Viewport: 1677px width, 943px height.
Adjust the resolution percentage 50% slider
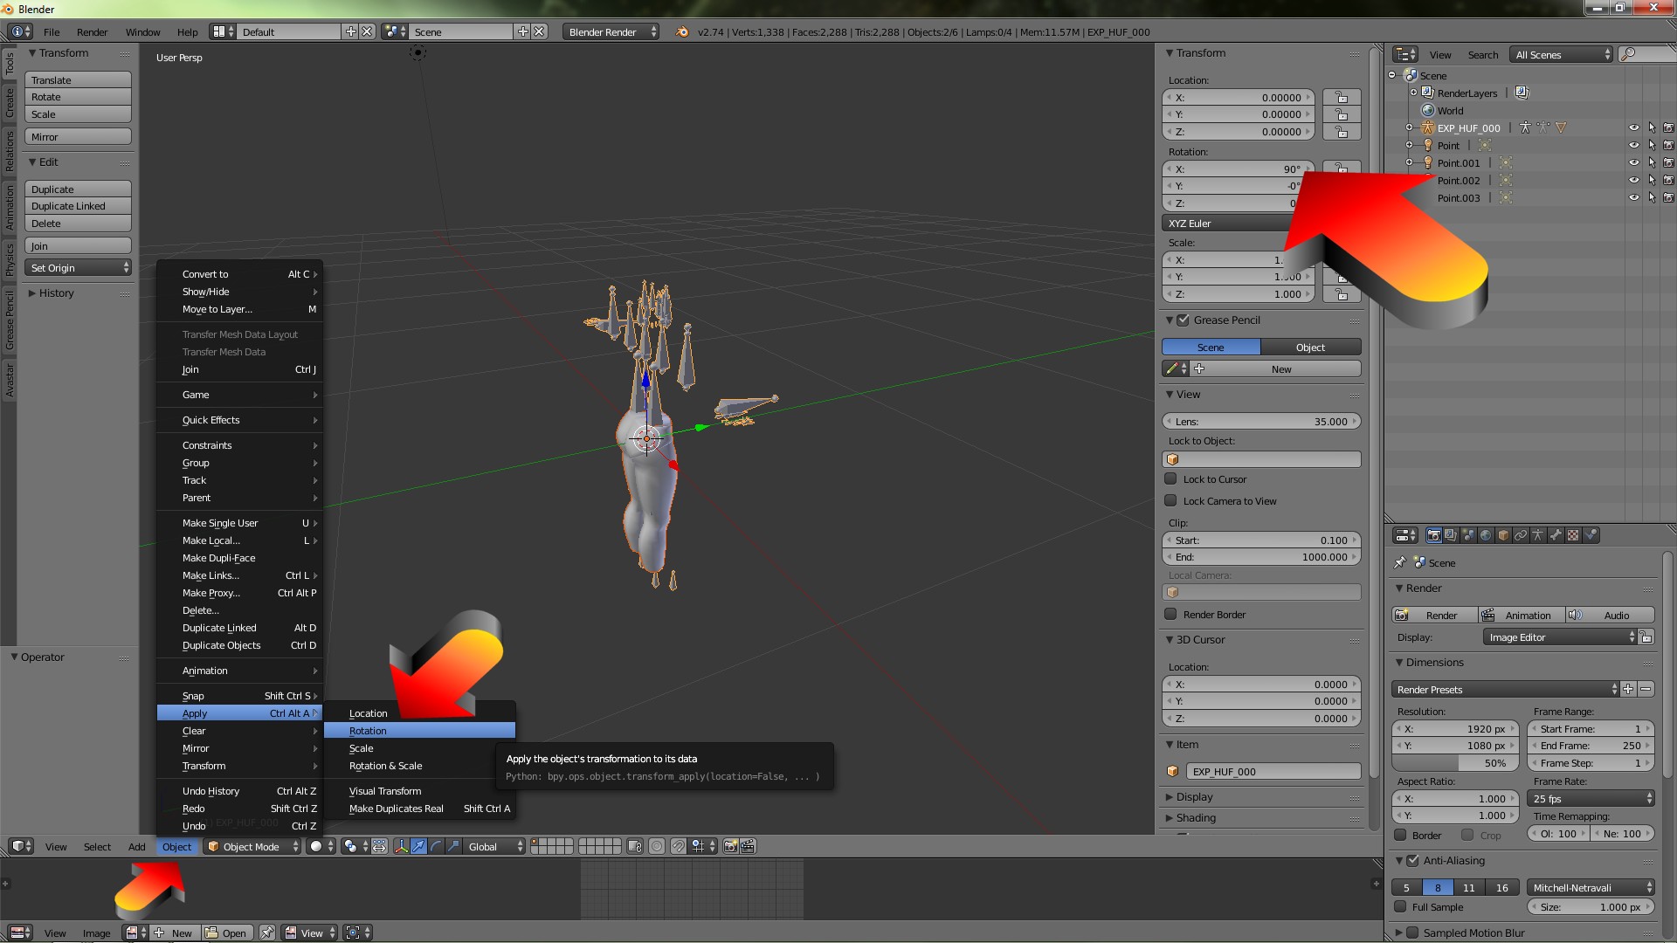[x=1454, y=763]
